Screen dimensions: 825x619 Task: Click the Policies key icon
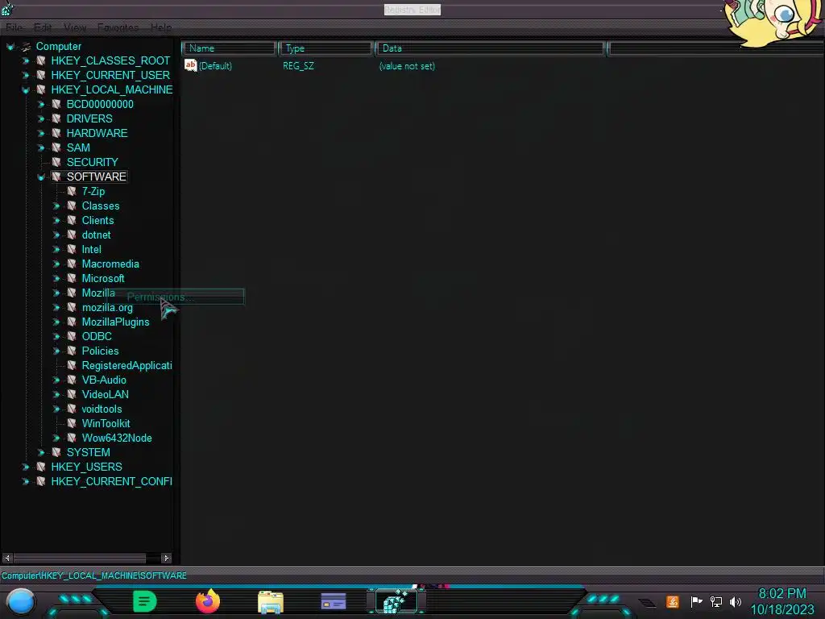pyautogui.click(x=72, y=351)
